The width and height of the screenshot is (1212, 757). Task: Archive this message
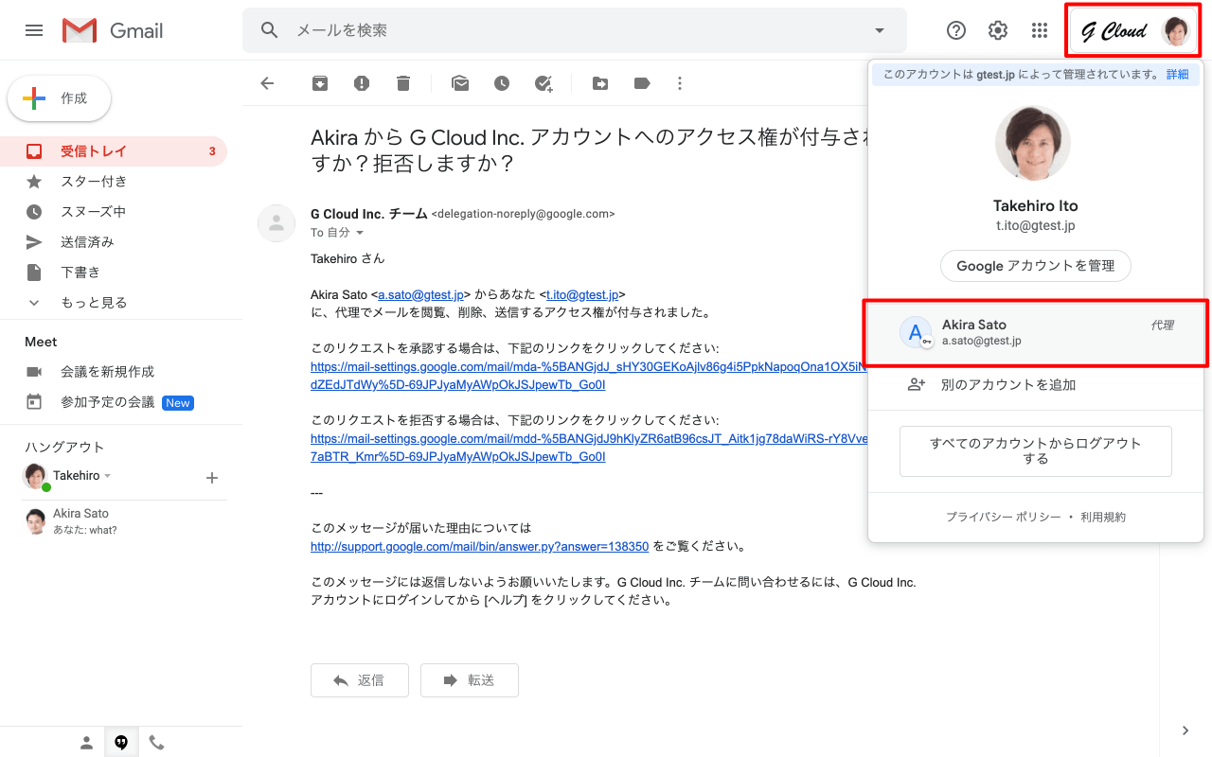[320, 83]
